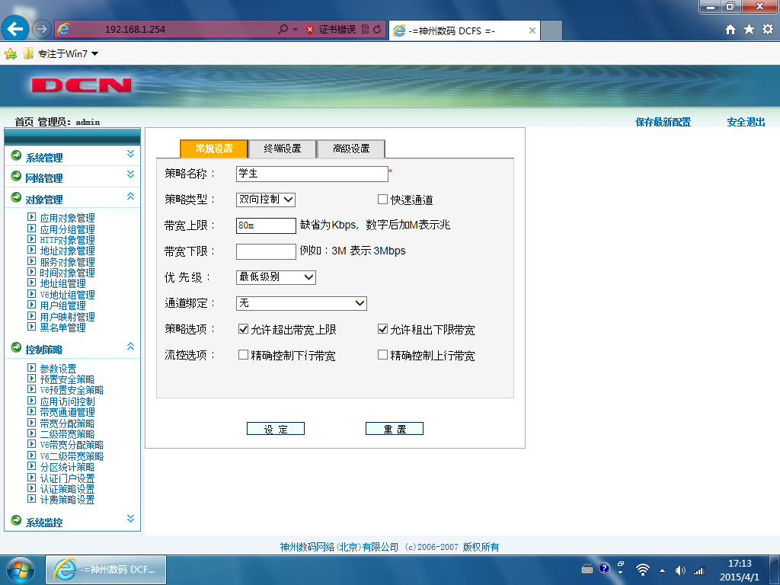The image size is (780, 585).
Task: Expand the 系统监控 section chevron
Action: tap(130, 518)
